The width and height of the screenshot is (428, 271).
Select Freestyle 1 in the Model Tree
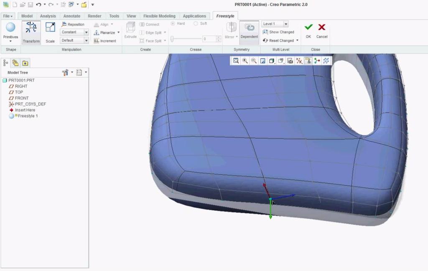point(24,116)
